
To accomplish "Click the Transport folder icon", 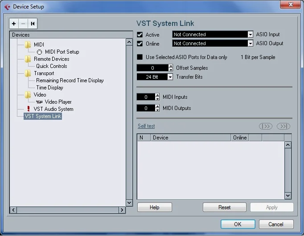I will [x=28, y=73].
